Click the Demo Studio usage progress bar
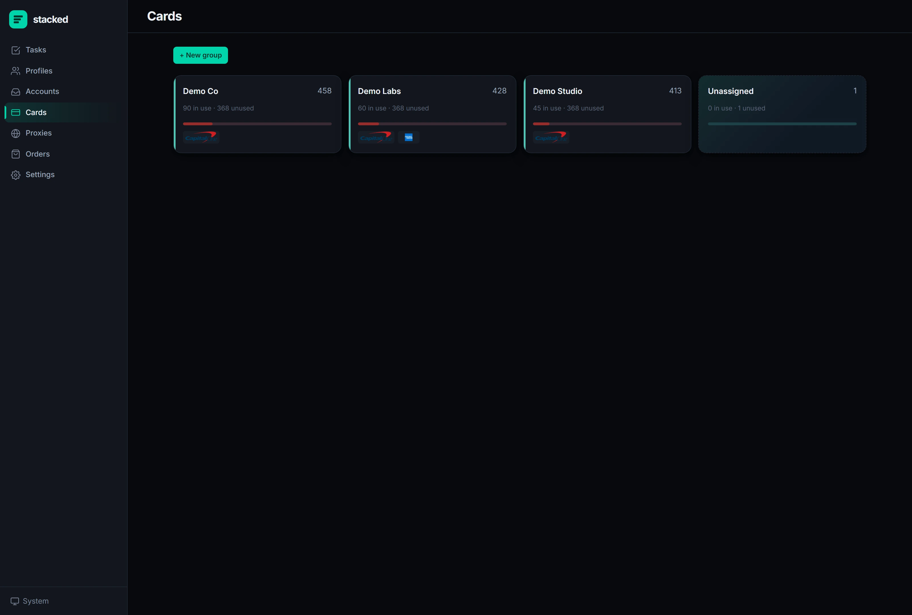912x615 pixels. (607, 124)
